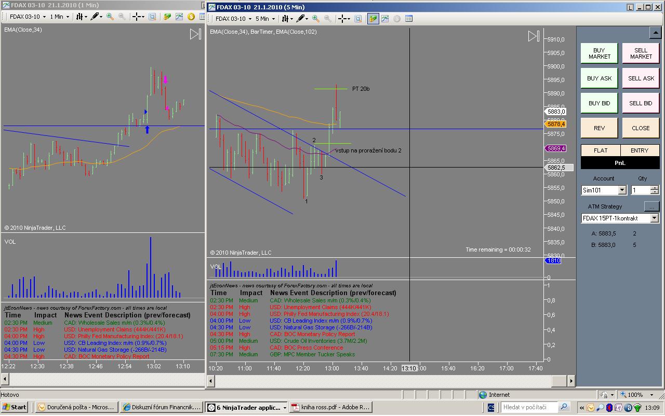The image size is (665, 416).
Task: Open drawing tools in 1 Min chart
Action: tap(97, 17)
